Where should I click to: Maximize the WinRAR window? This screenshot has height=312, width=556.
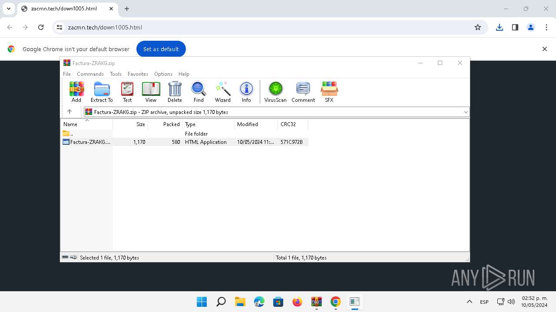[440, 63]
